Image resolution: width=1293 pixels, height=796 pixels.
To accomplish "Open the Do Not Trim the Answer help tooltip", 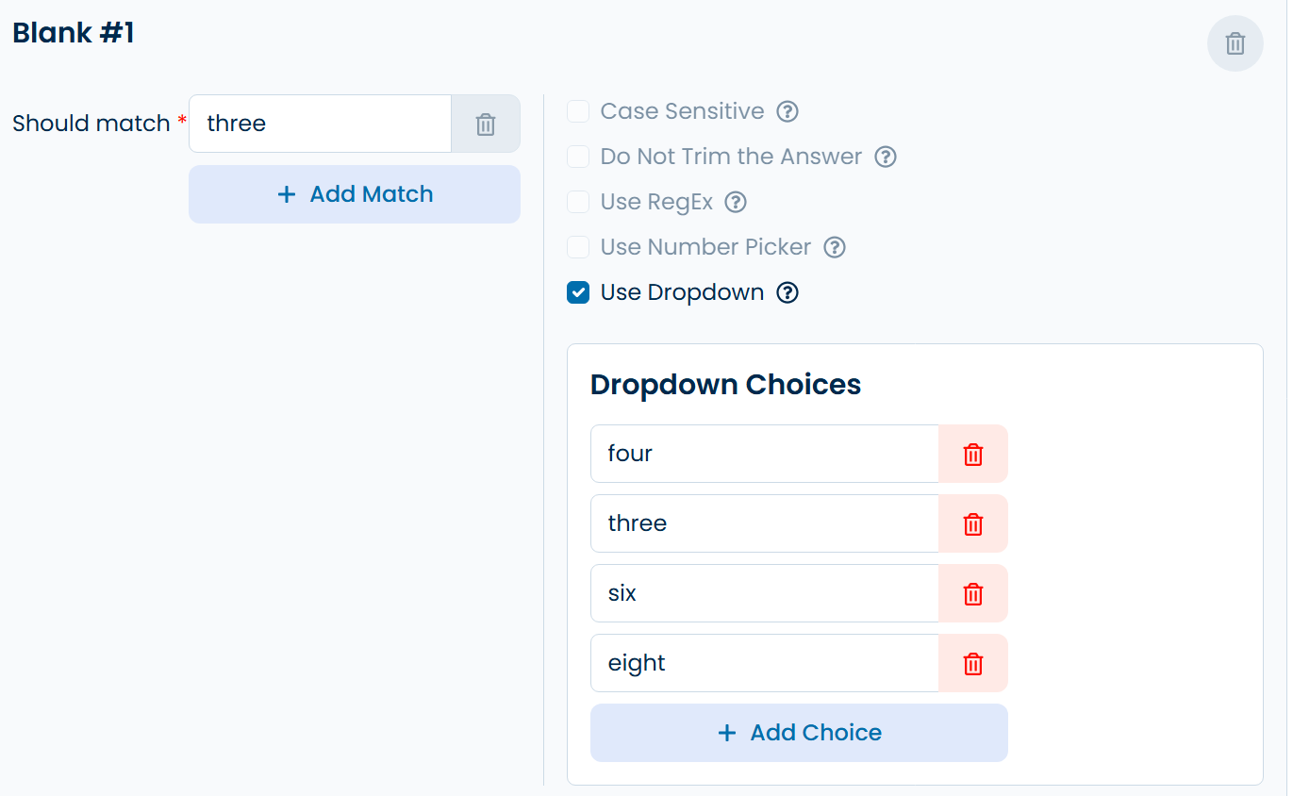I will [x=885, y=157].
